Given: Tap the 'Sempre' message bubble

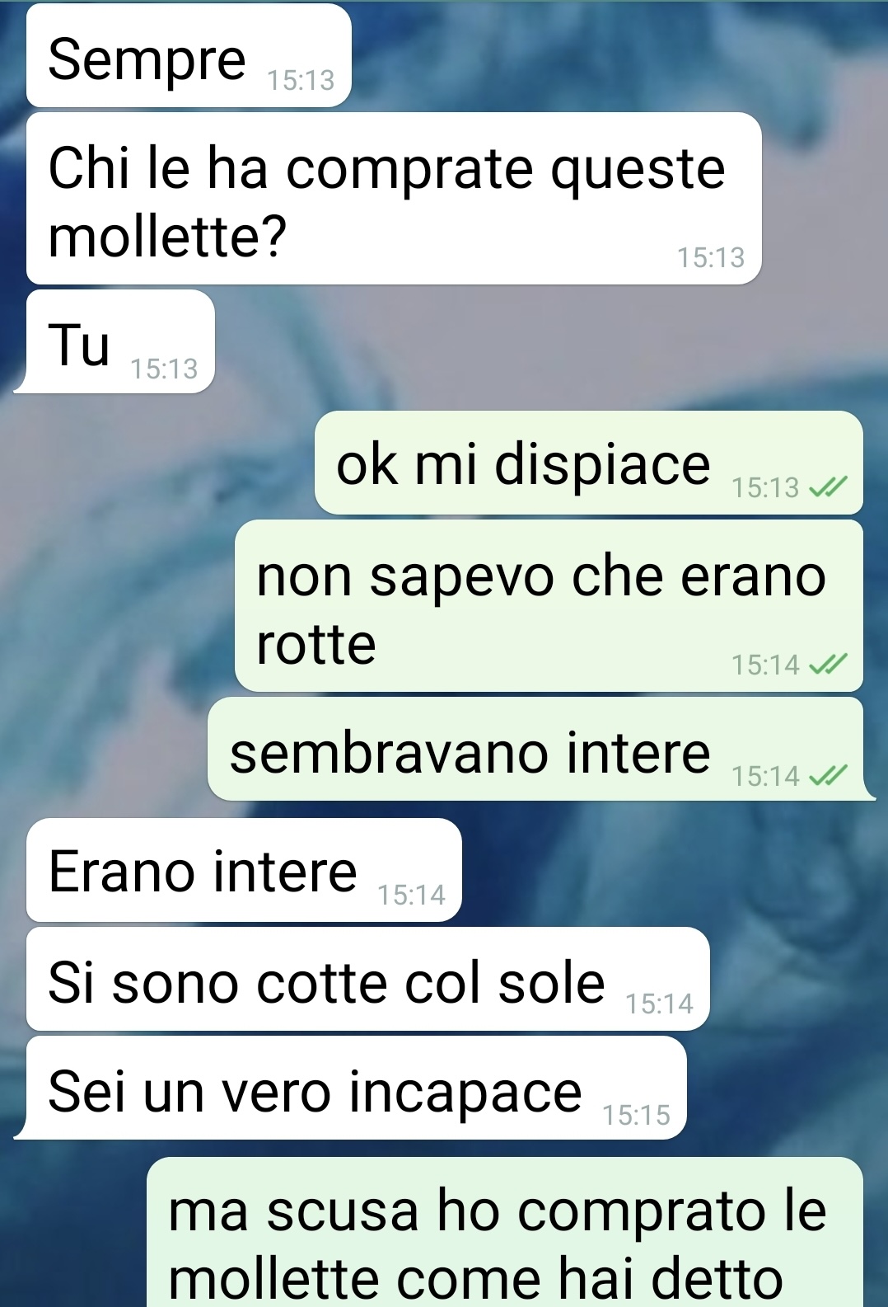Looking at the screenshot, I should click(x=189, y=55).
